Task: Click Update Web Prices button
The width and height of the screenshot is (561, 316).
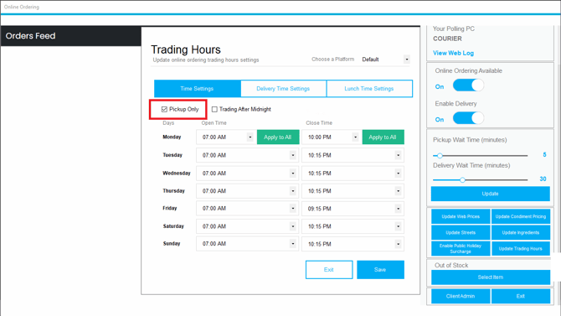Action: click(x=461, y=216)
